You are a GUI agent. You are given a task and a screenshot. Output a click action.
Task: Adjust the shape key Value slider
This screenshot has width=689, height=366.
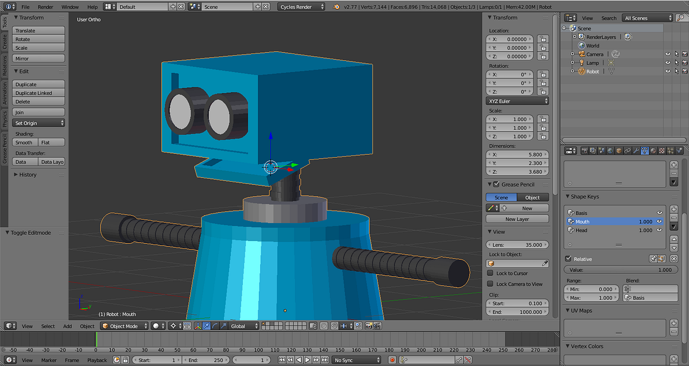coord(620,270)
